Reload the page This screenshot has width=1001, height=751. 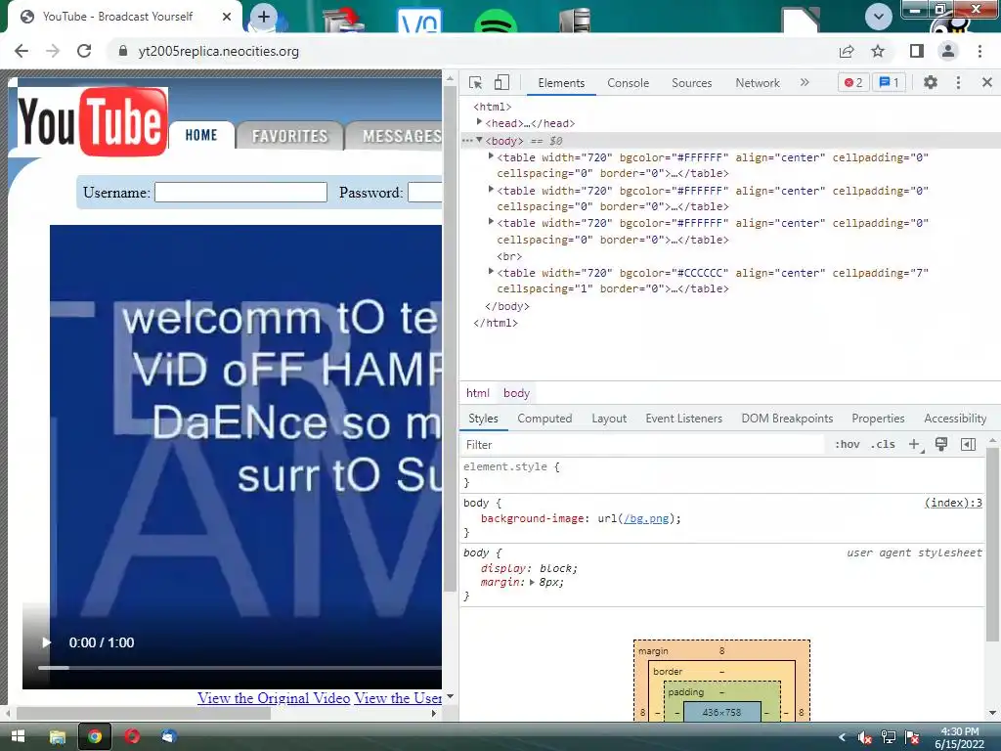point(84,51)
